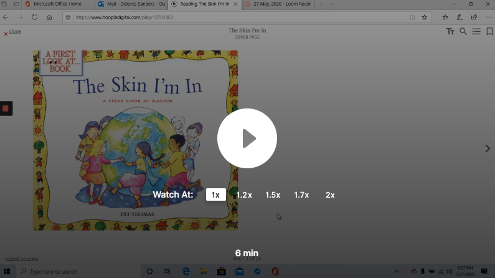
Task: Stop the Loom recording with red square
Action: [x=6, y=108]
